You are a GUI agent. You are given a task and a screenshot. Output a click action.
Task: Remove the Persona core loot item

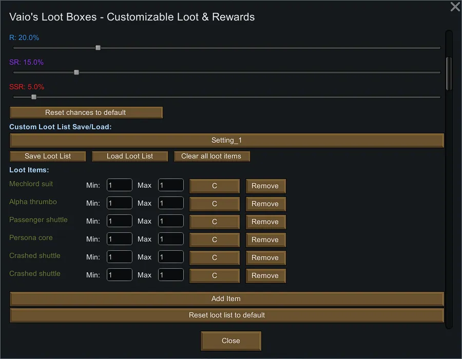(x=265, y=240)
